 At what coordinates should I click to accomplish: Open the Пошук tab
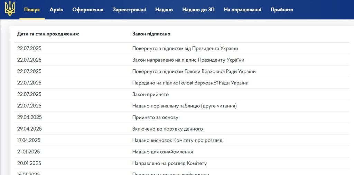32,10
